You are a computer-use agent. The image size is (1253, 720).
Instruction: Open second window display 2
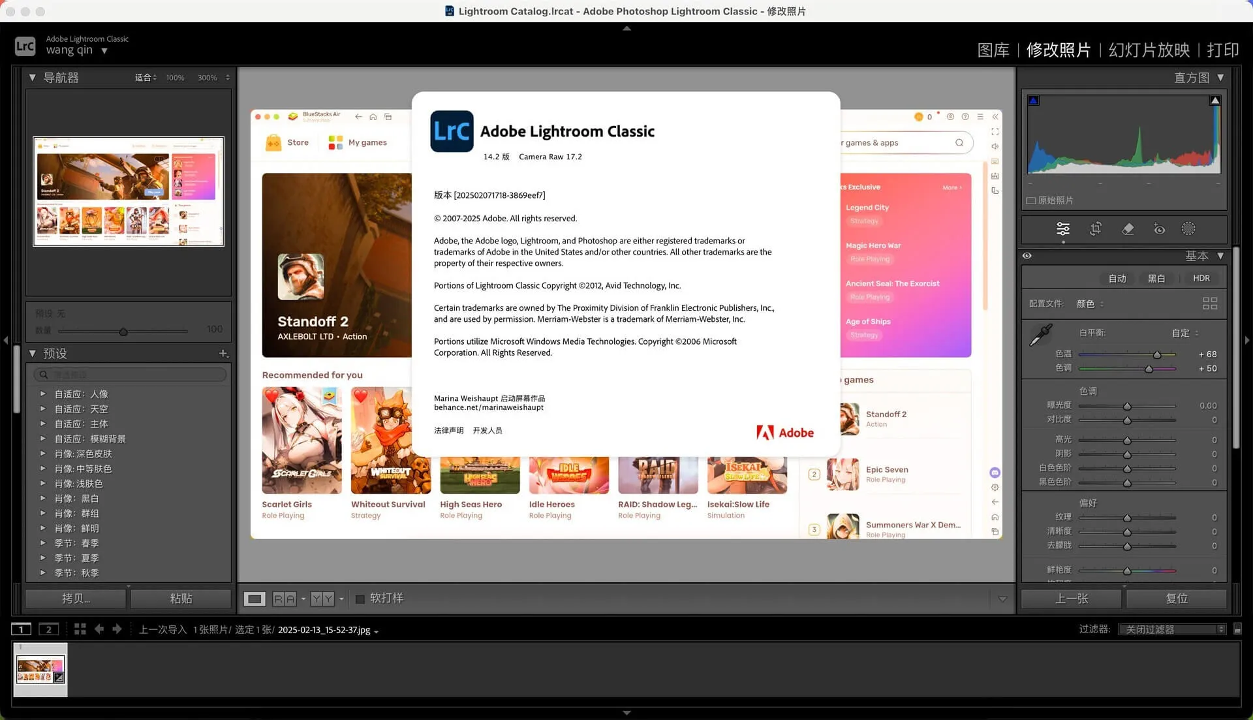[48, 629]
